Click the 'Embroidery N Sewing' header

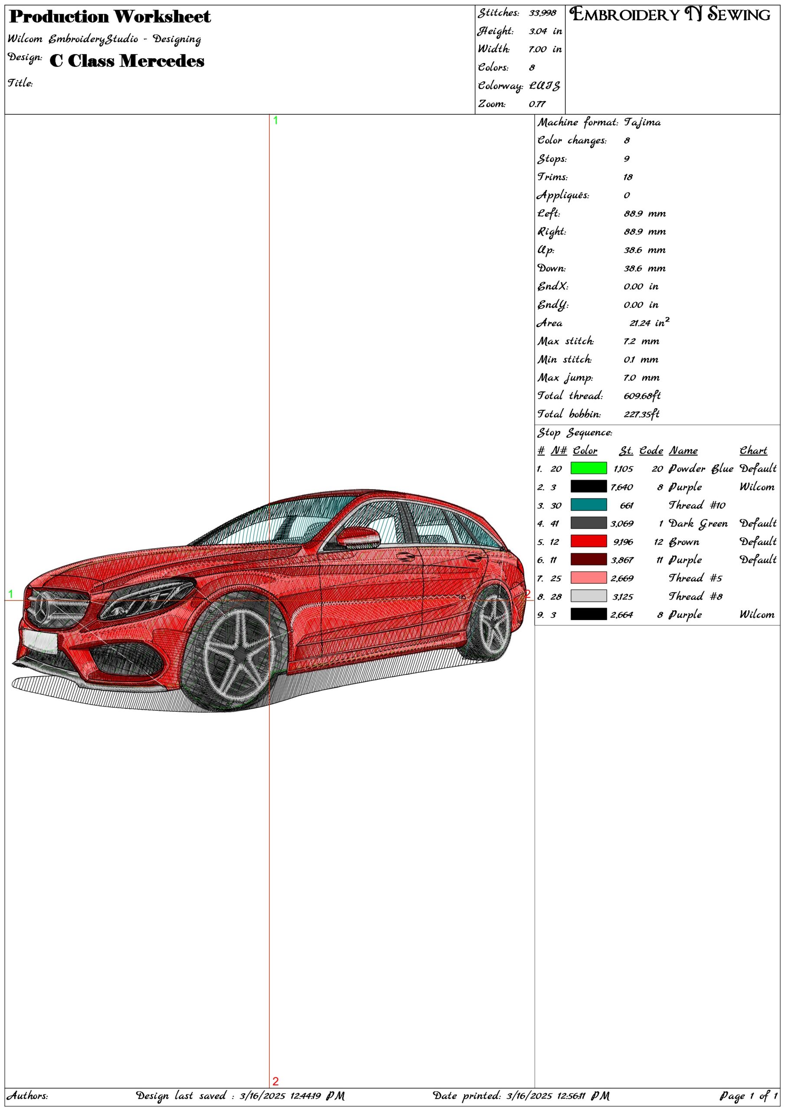click(670, 14)
